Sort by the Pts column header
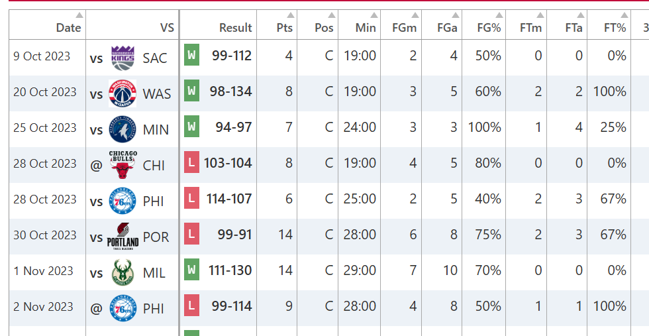Screen dimensions: 649x336 pos(284,27)
